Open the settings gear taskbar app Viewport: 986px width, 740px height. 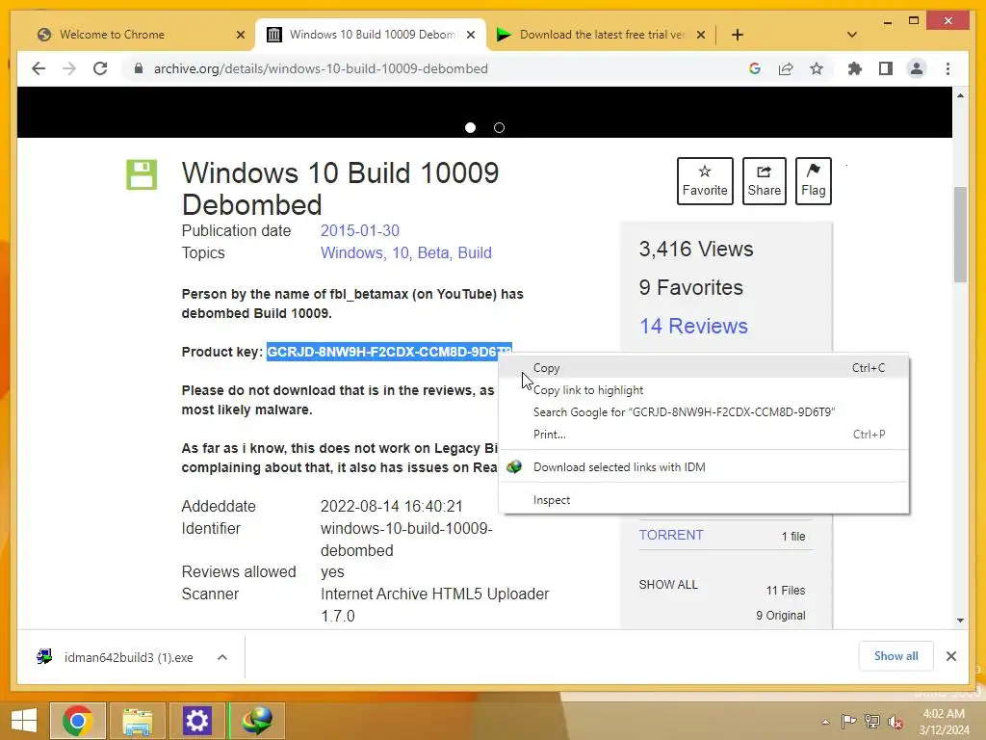point(196,721)
